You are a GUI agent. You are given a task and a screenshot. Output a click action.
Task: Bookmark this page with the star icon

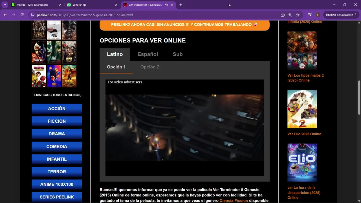298,15
